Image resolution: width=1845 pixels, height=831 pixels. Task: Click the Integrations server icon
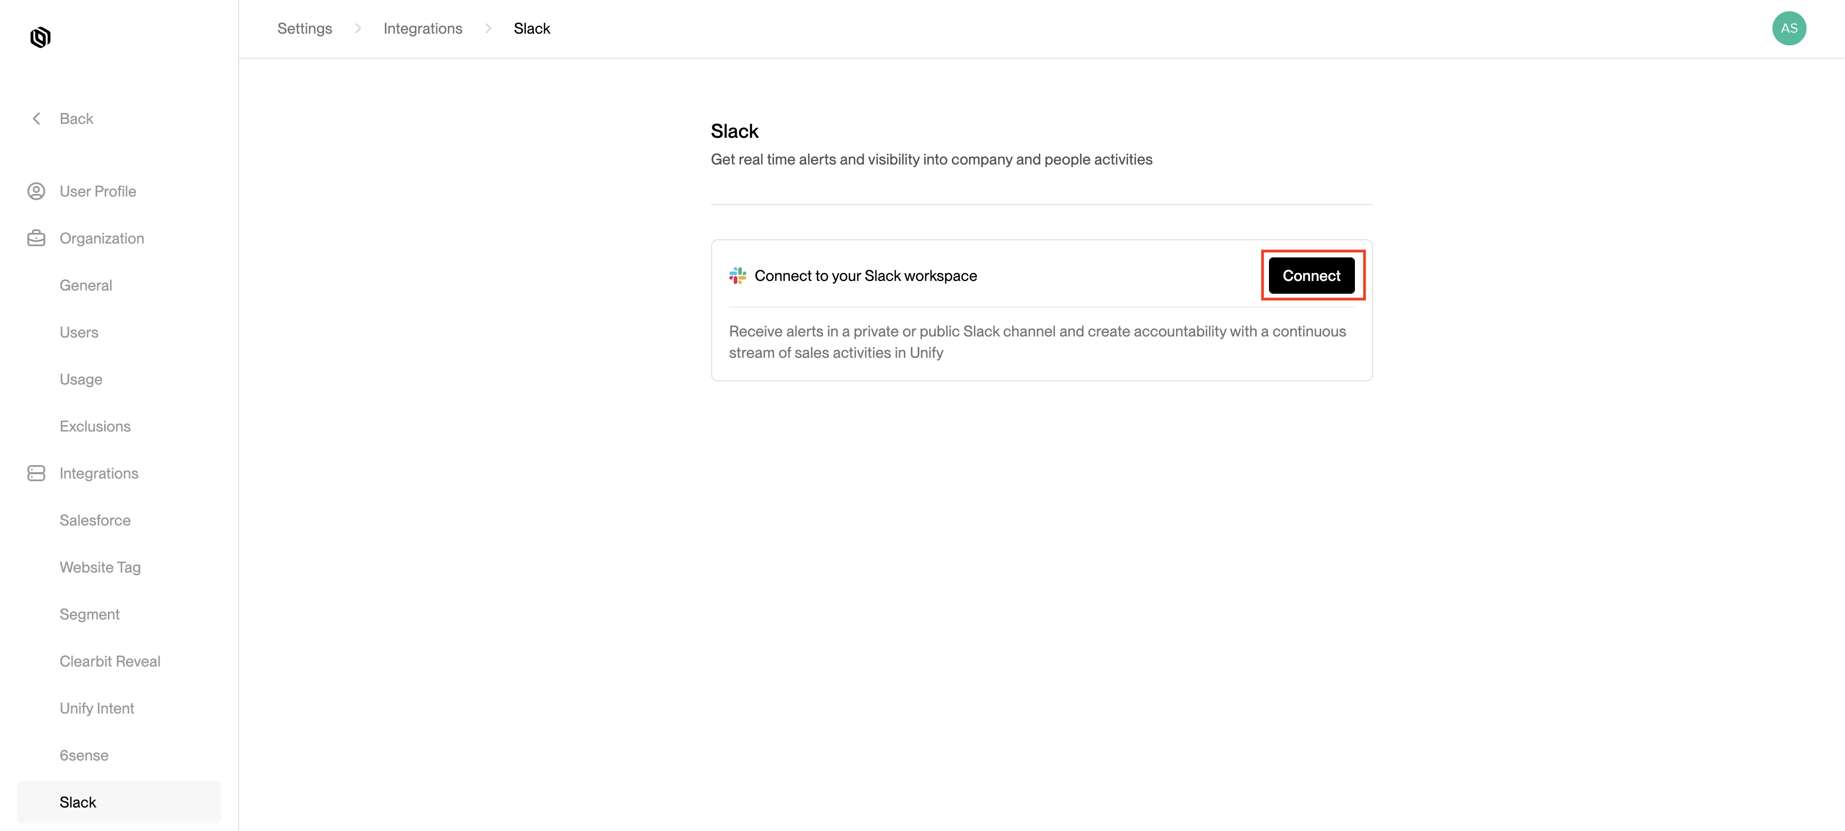coord(36,473)
